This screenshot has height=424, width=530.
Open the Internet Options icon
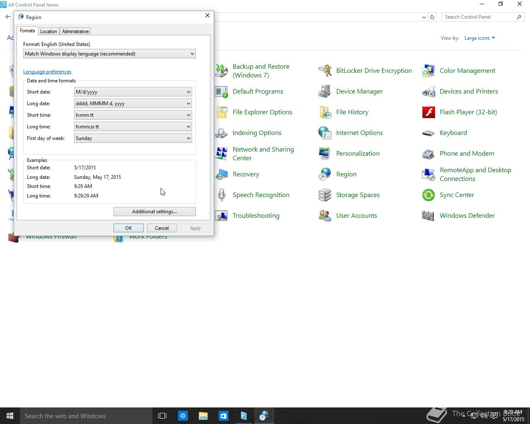[325, 133]
